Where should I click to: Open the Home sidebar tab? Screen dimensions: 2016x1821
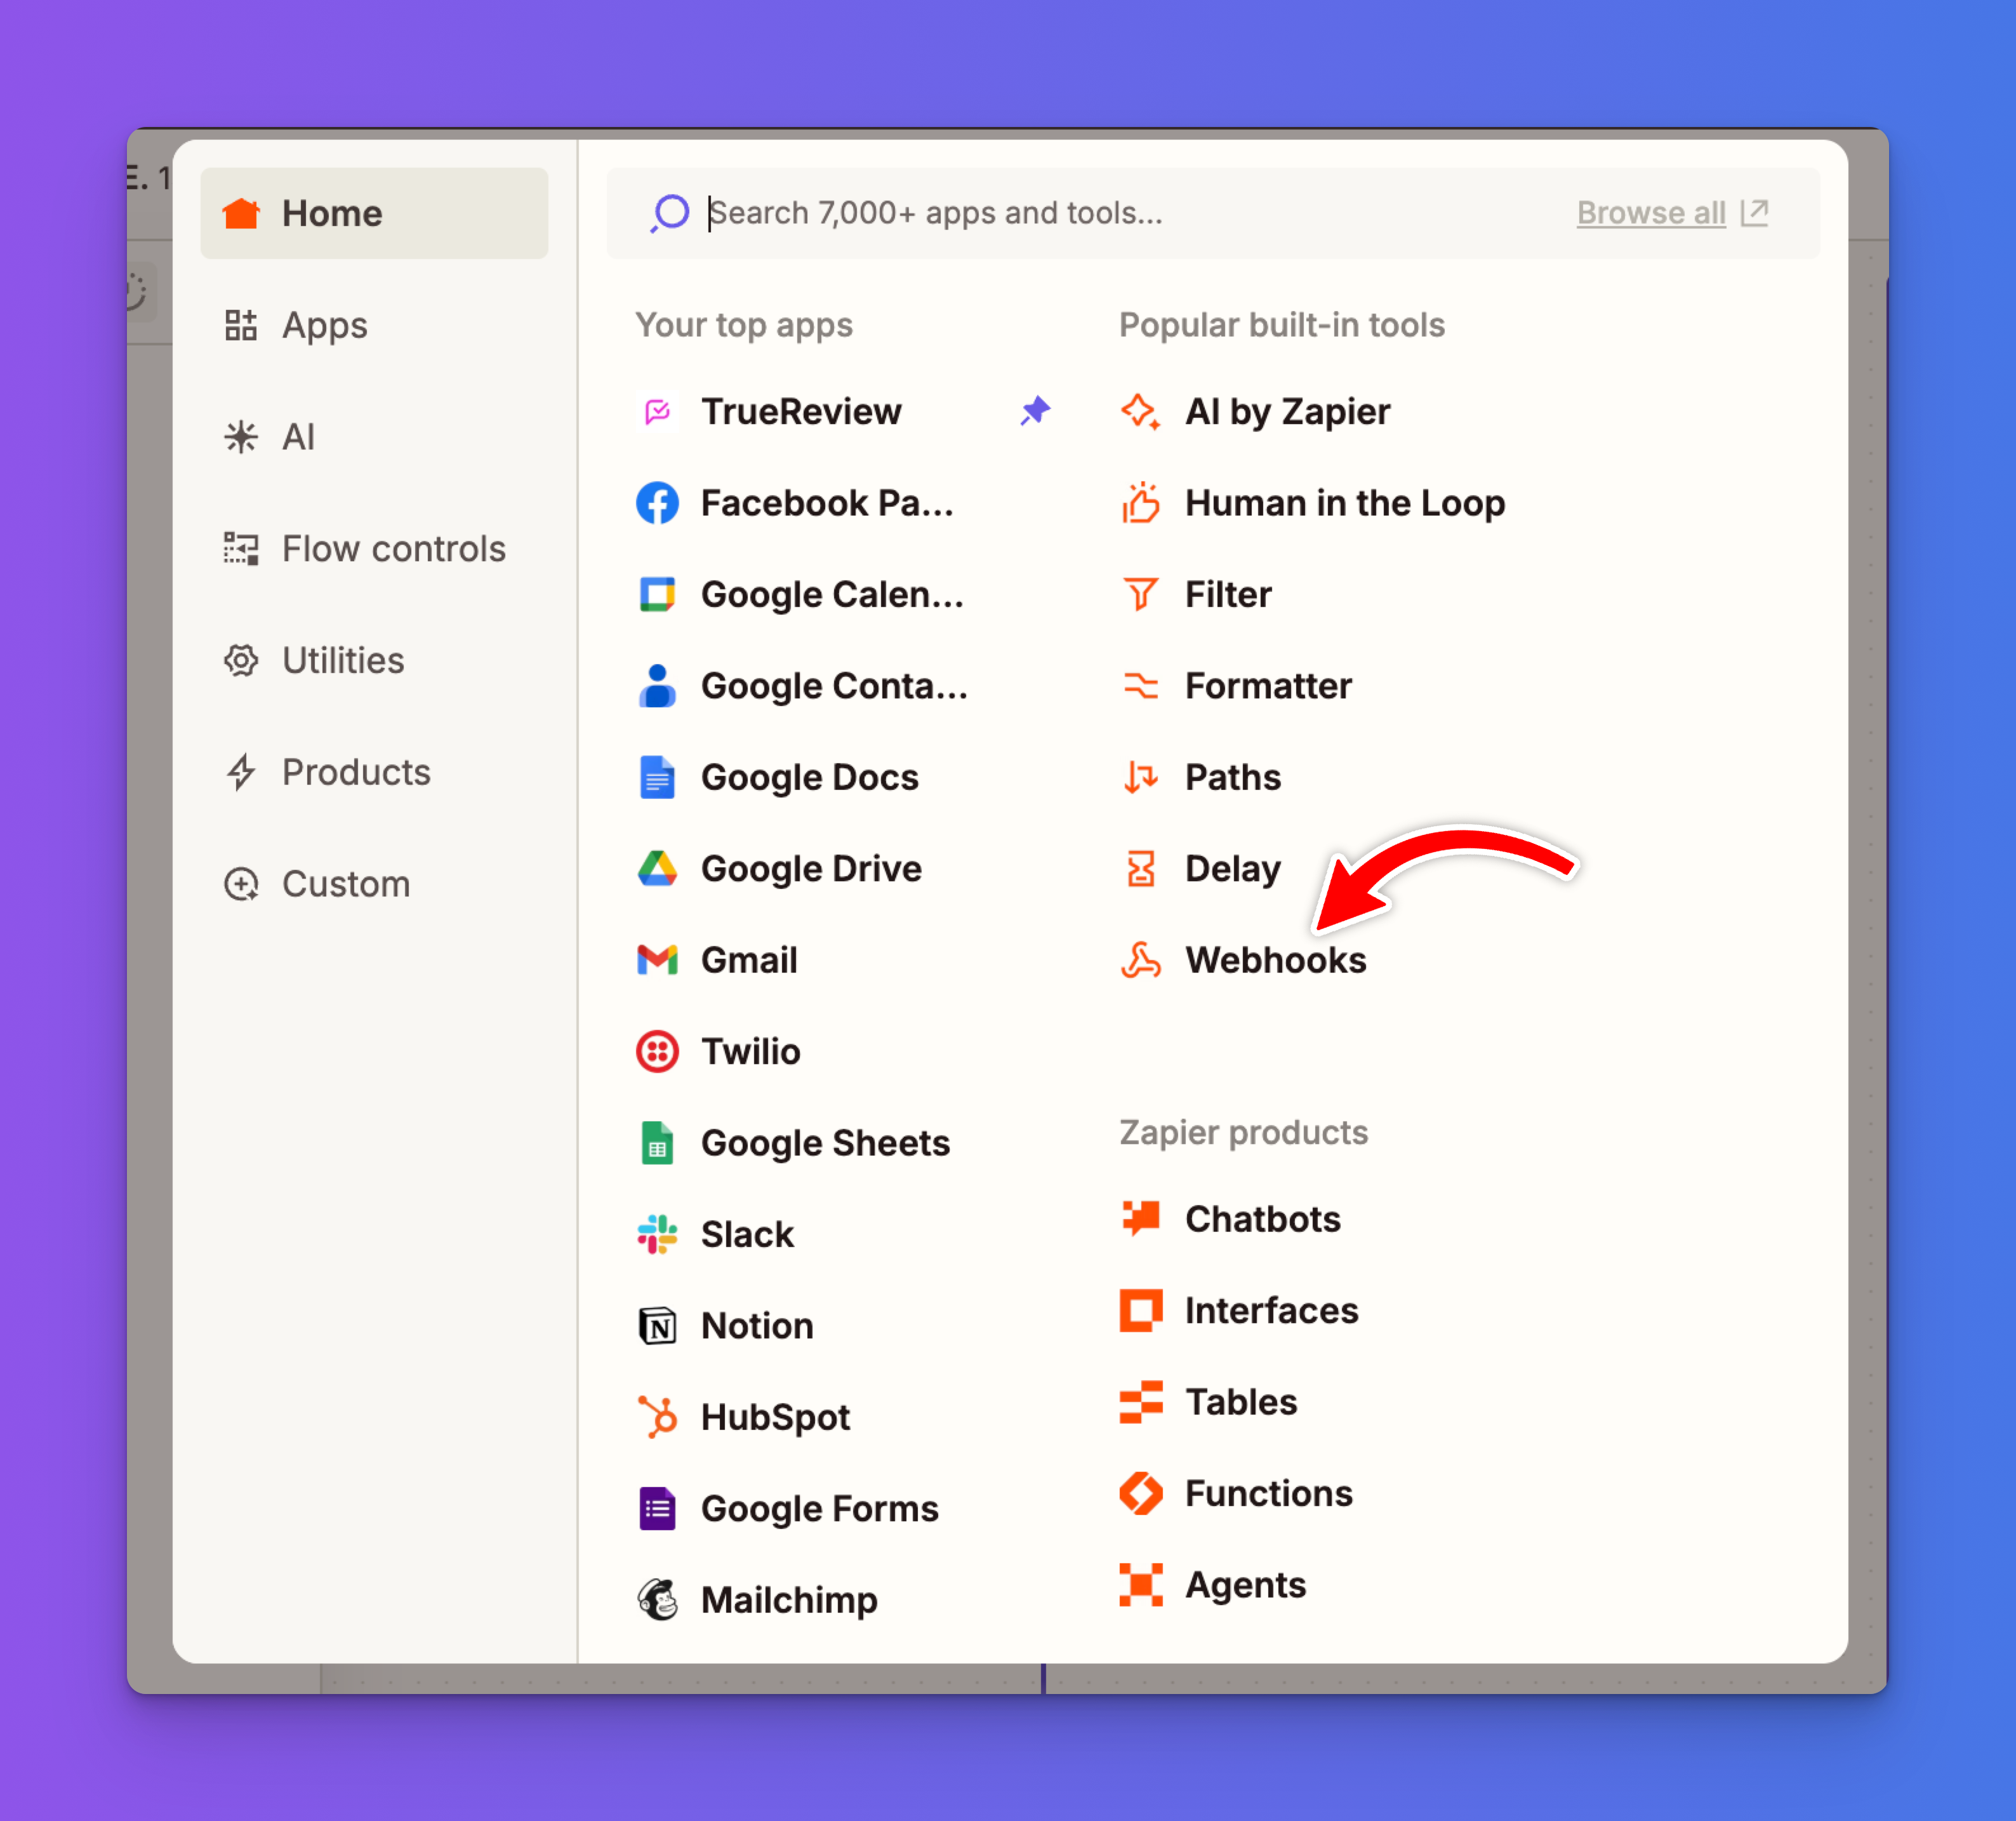[x=374, y=213]
